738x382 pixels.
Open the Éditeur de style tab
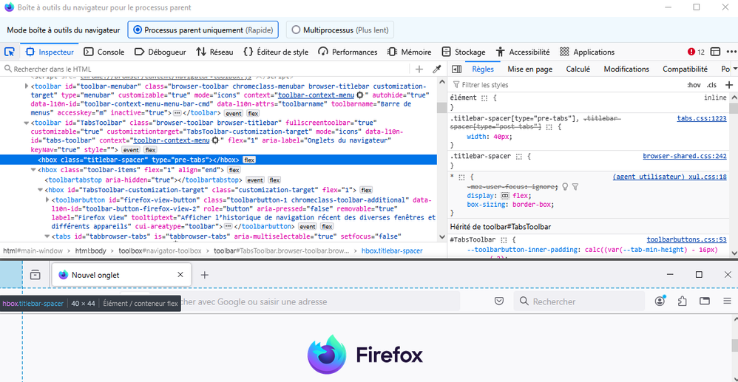point(277,52)
